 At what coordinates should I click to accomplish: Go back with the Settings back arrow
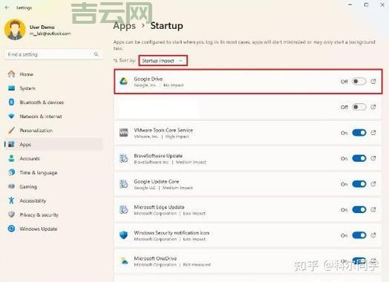click(x=7, y=7)
